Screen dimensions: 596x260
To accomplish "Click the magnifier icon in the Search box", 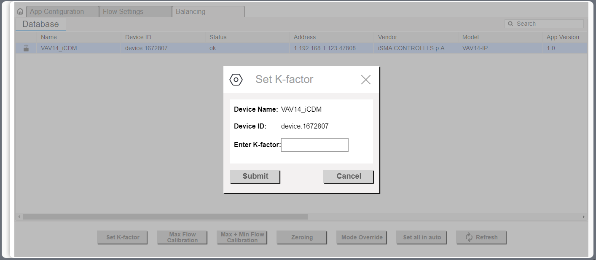I will pos(510,24).
